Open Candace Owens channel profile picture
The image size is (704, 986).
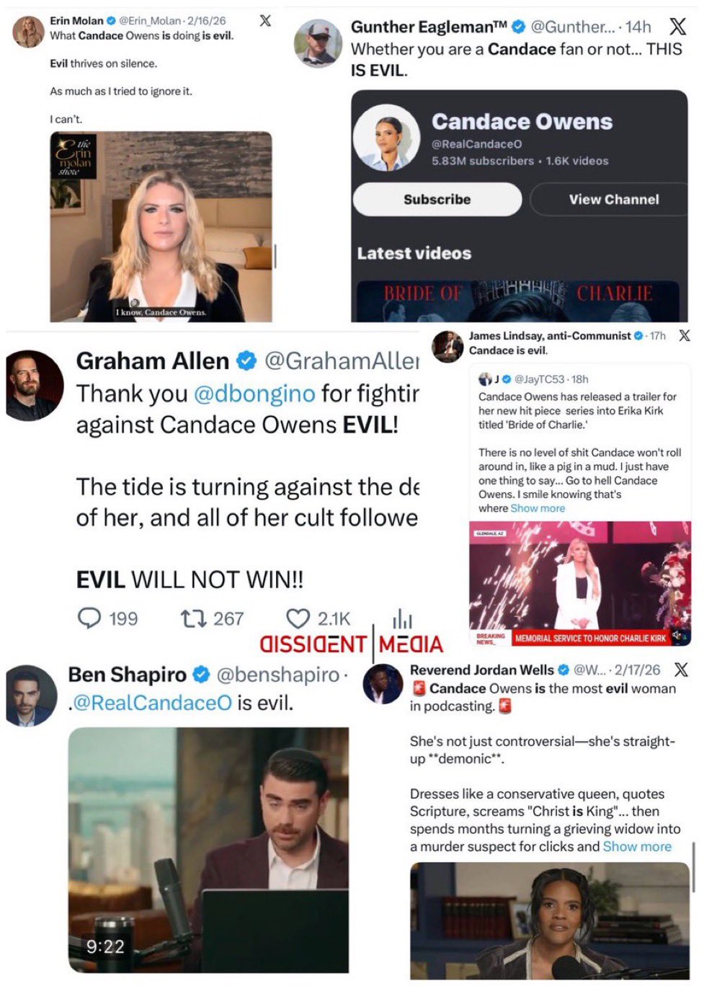[386, 138]
